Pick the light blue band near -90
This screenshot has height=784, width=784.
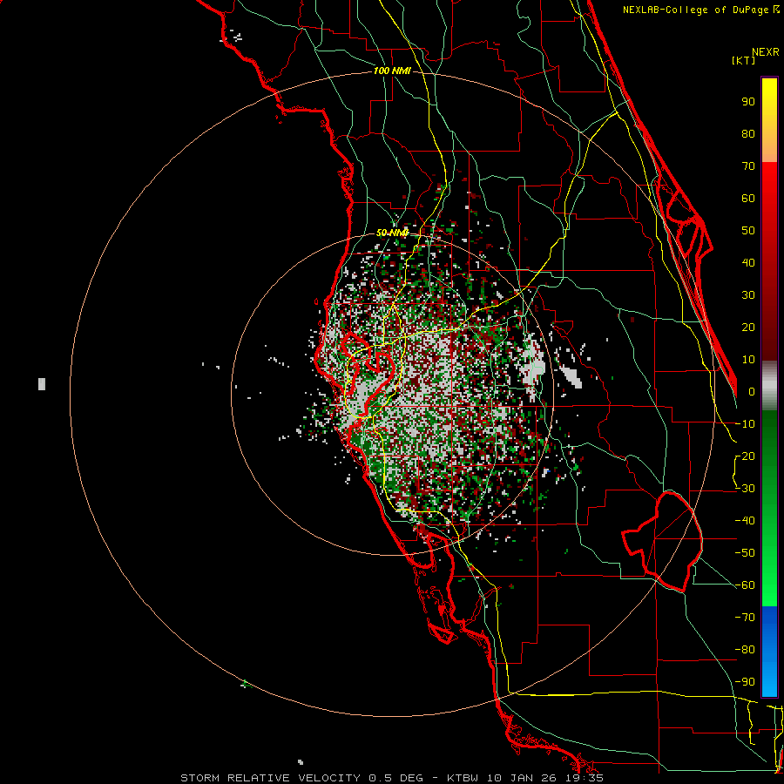pyautogui.click(x=769, y=680)
